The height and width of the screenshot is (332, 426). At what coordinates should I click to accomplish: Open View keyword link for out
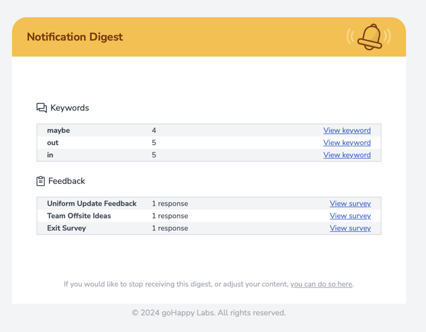point(347,142)
